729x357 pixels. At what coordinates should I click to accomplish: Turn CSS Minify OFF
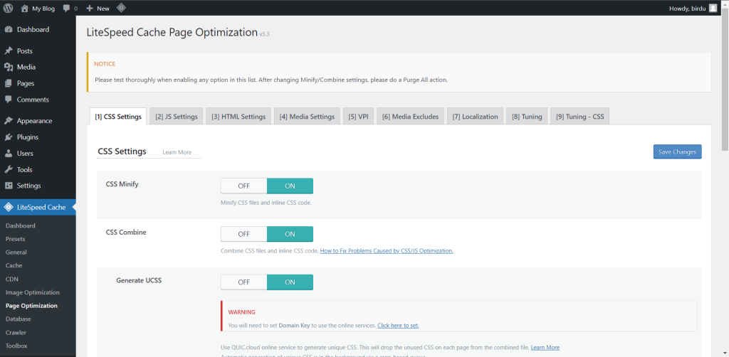point(243,186)
